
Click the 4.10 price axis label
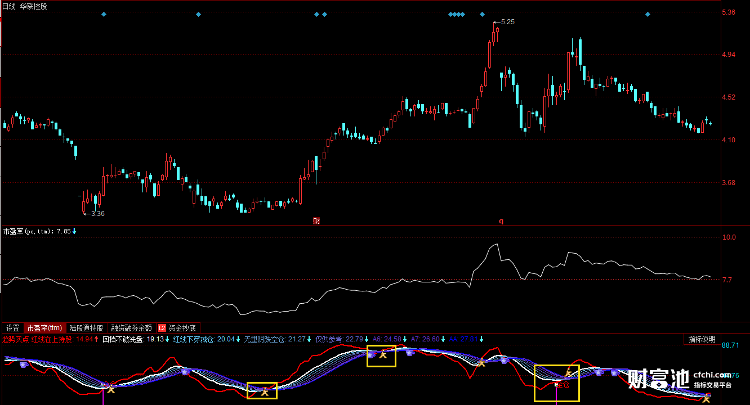[729, 140]
